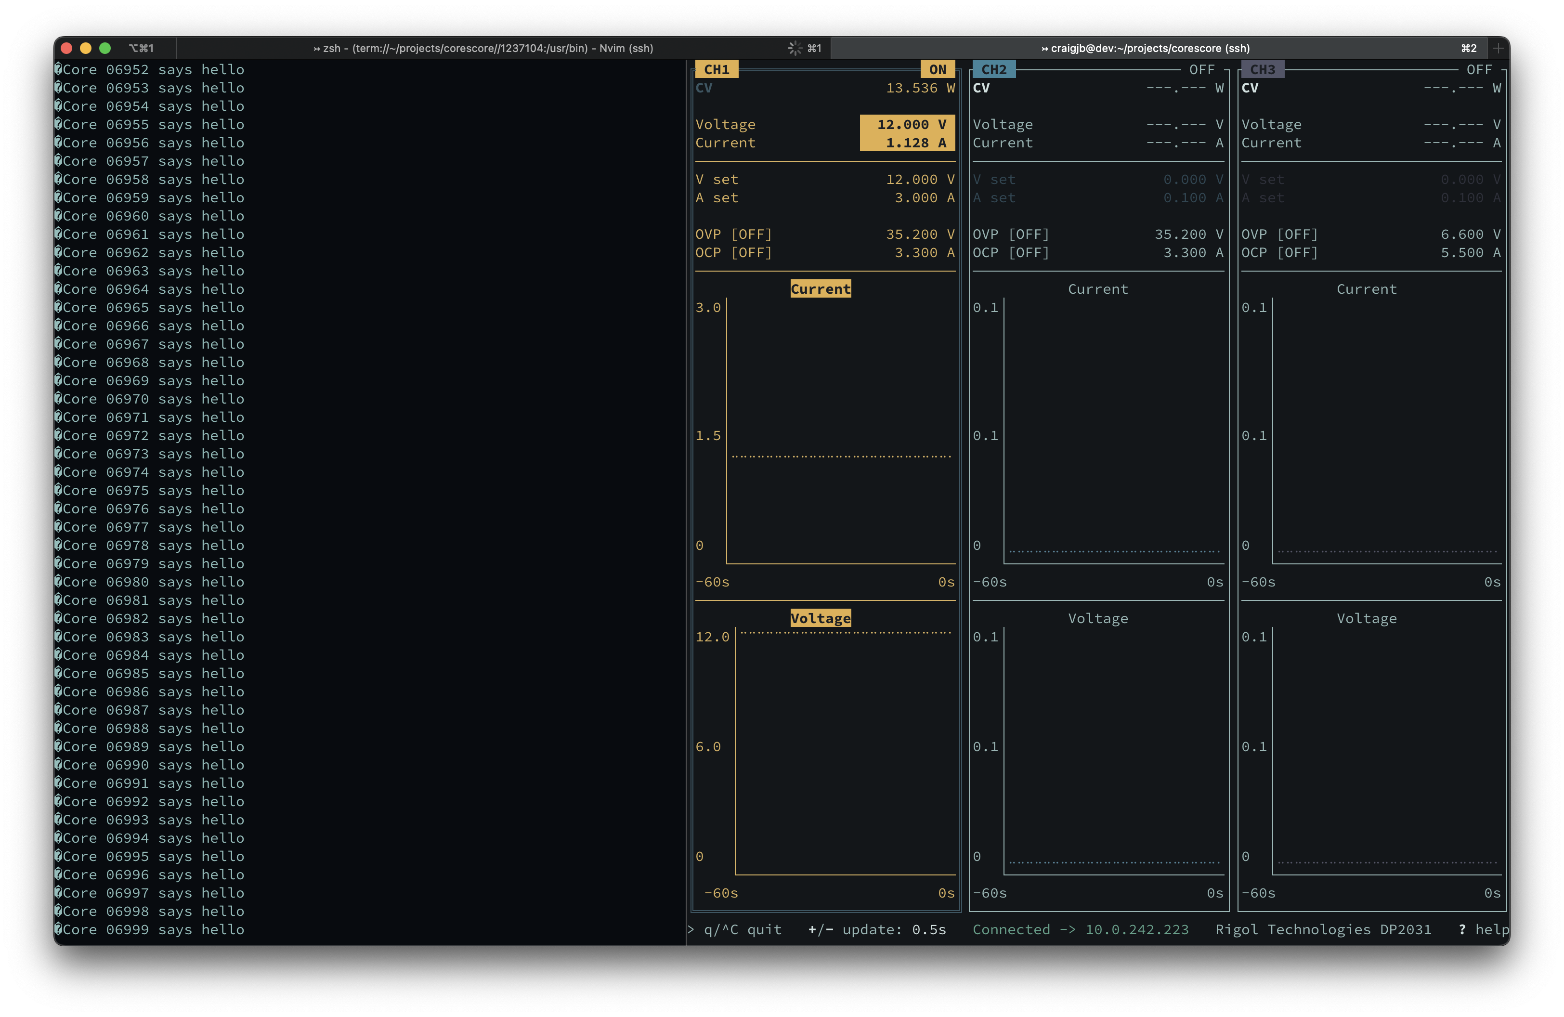Click the ? help hint in status bar
Viewport: 1564px width, 1017px height.
pos(1483,930)
